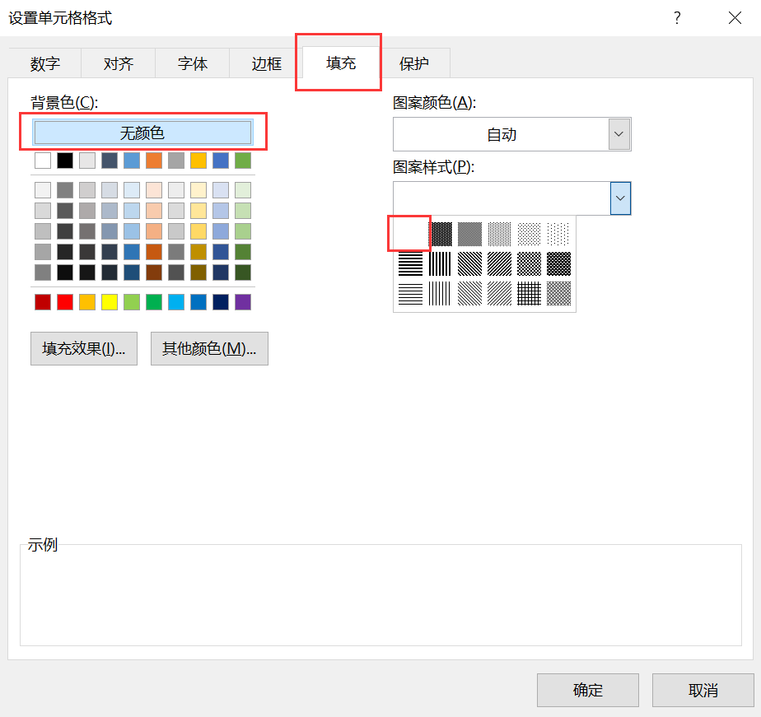Pick the thin diagonal crosshatch pattern
Image resolution: width=761 pixels, height=717 pixels.
[x=558, y=294]
